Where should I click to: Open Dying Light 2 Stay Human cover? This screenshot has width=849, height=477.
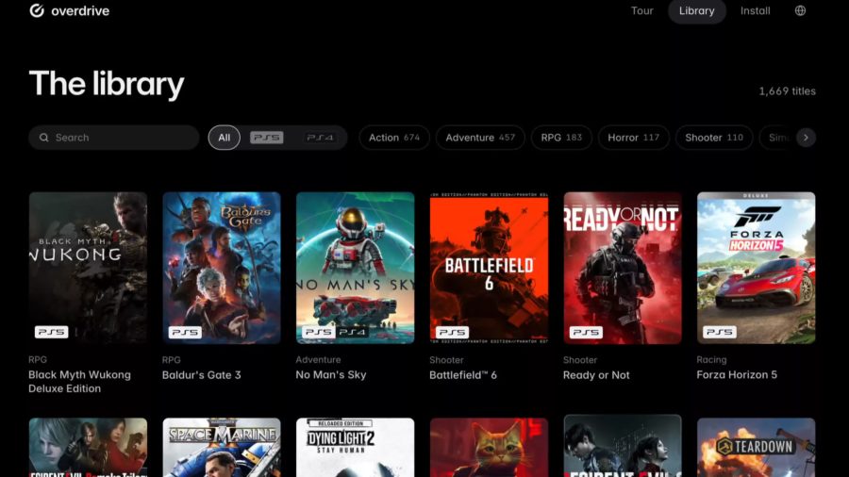356,447
